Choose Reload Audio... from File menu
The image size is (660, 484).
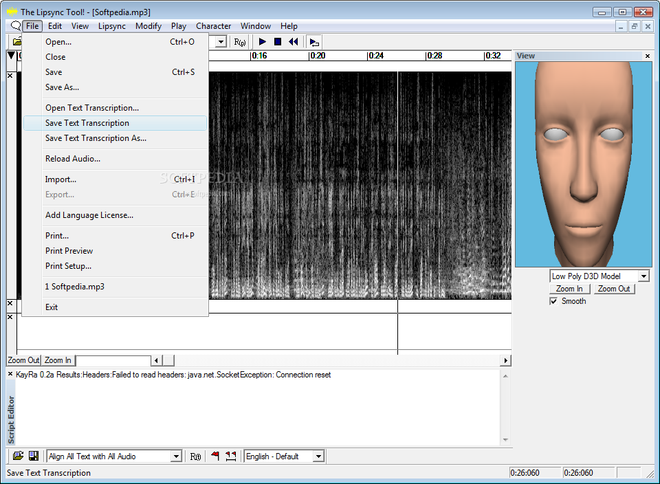pos(73,159)
